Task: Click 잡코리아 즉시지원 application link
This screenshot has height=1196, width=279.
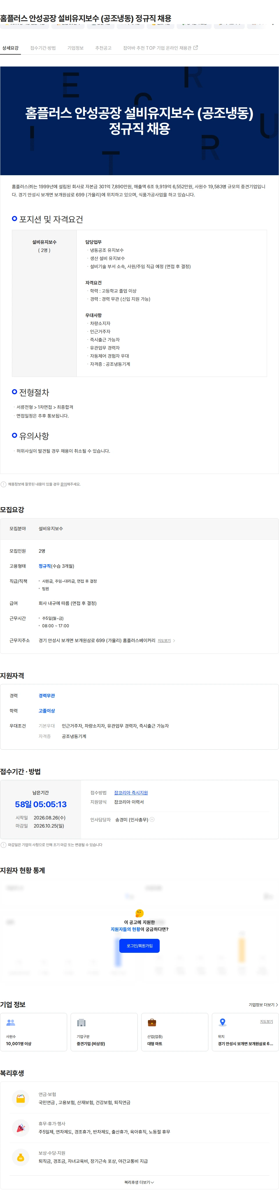Action: coord(131,792)
